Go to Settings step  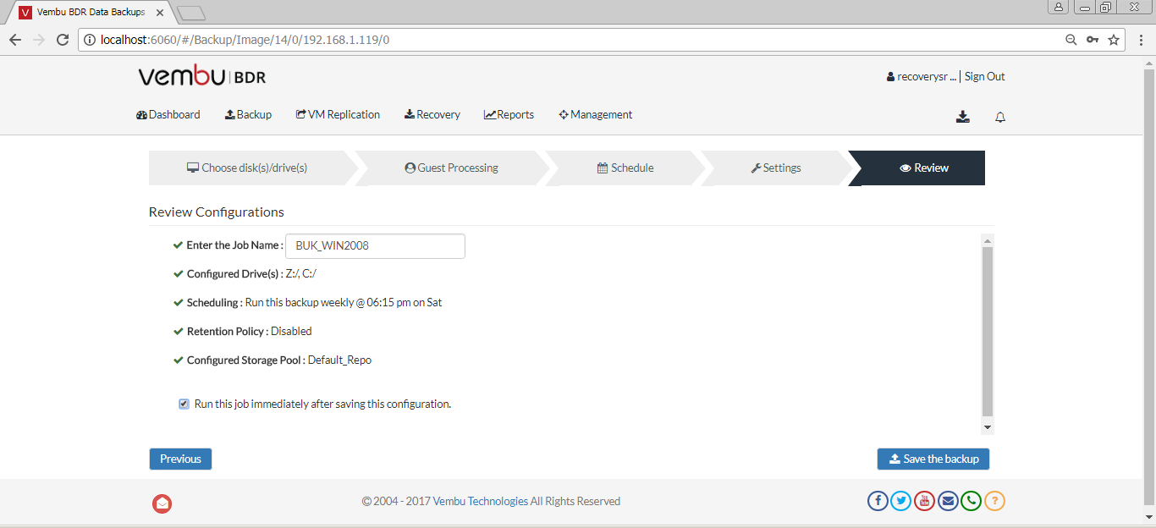[x=776, y=168]
